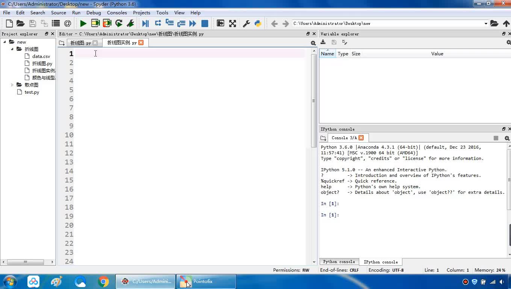Import data in Variable explorer toolbar

coord(323,43)
